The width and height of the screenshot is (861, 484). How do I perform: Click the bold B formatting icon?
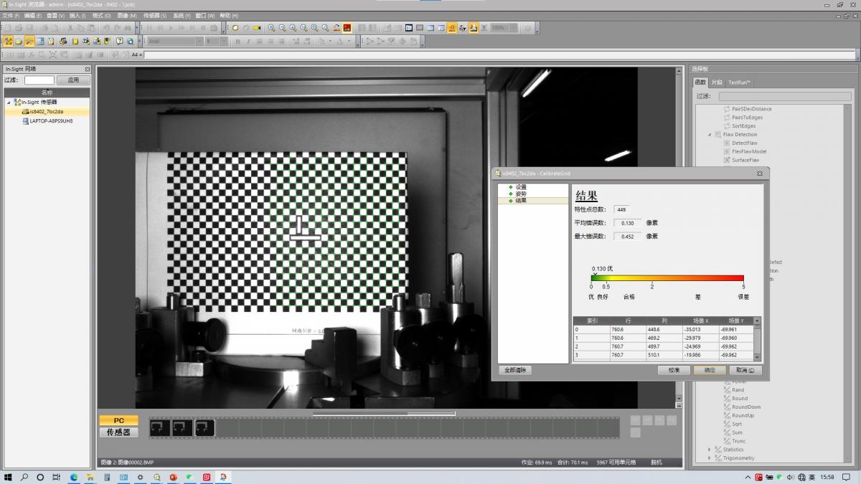click(237, 41)
